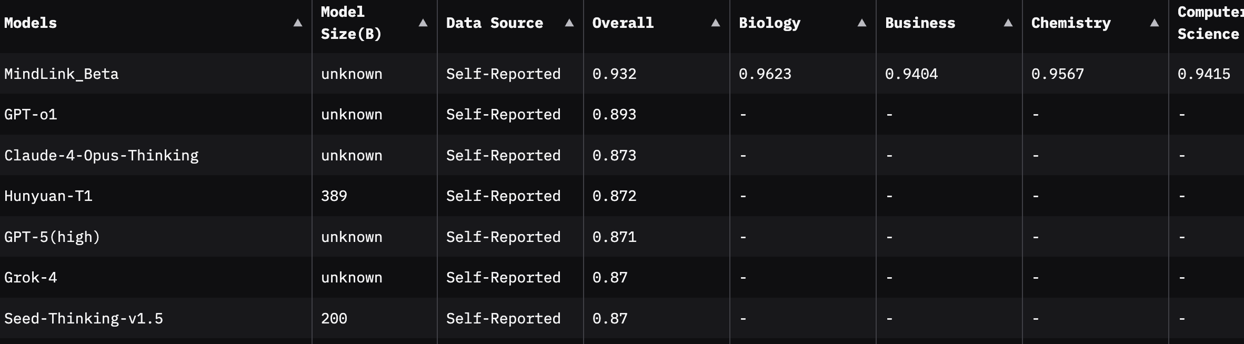Click MindLink_Beta overall score 0.932
This screenshot has width=1244, height=344.
click(x=615, y=74)
